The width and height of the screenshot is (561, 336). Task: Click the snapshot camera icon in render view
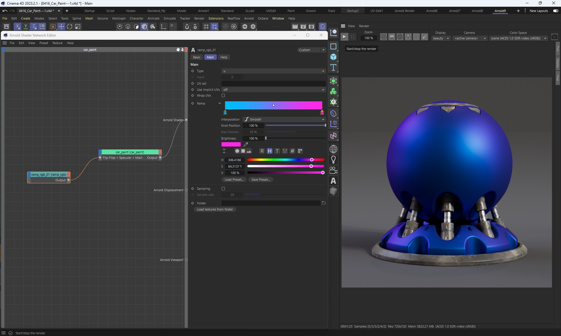(554, 37)
